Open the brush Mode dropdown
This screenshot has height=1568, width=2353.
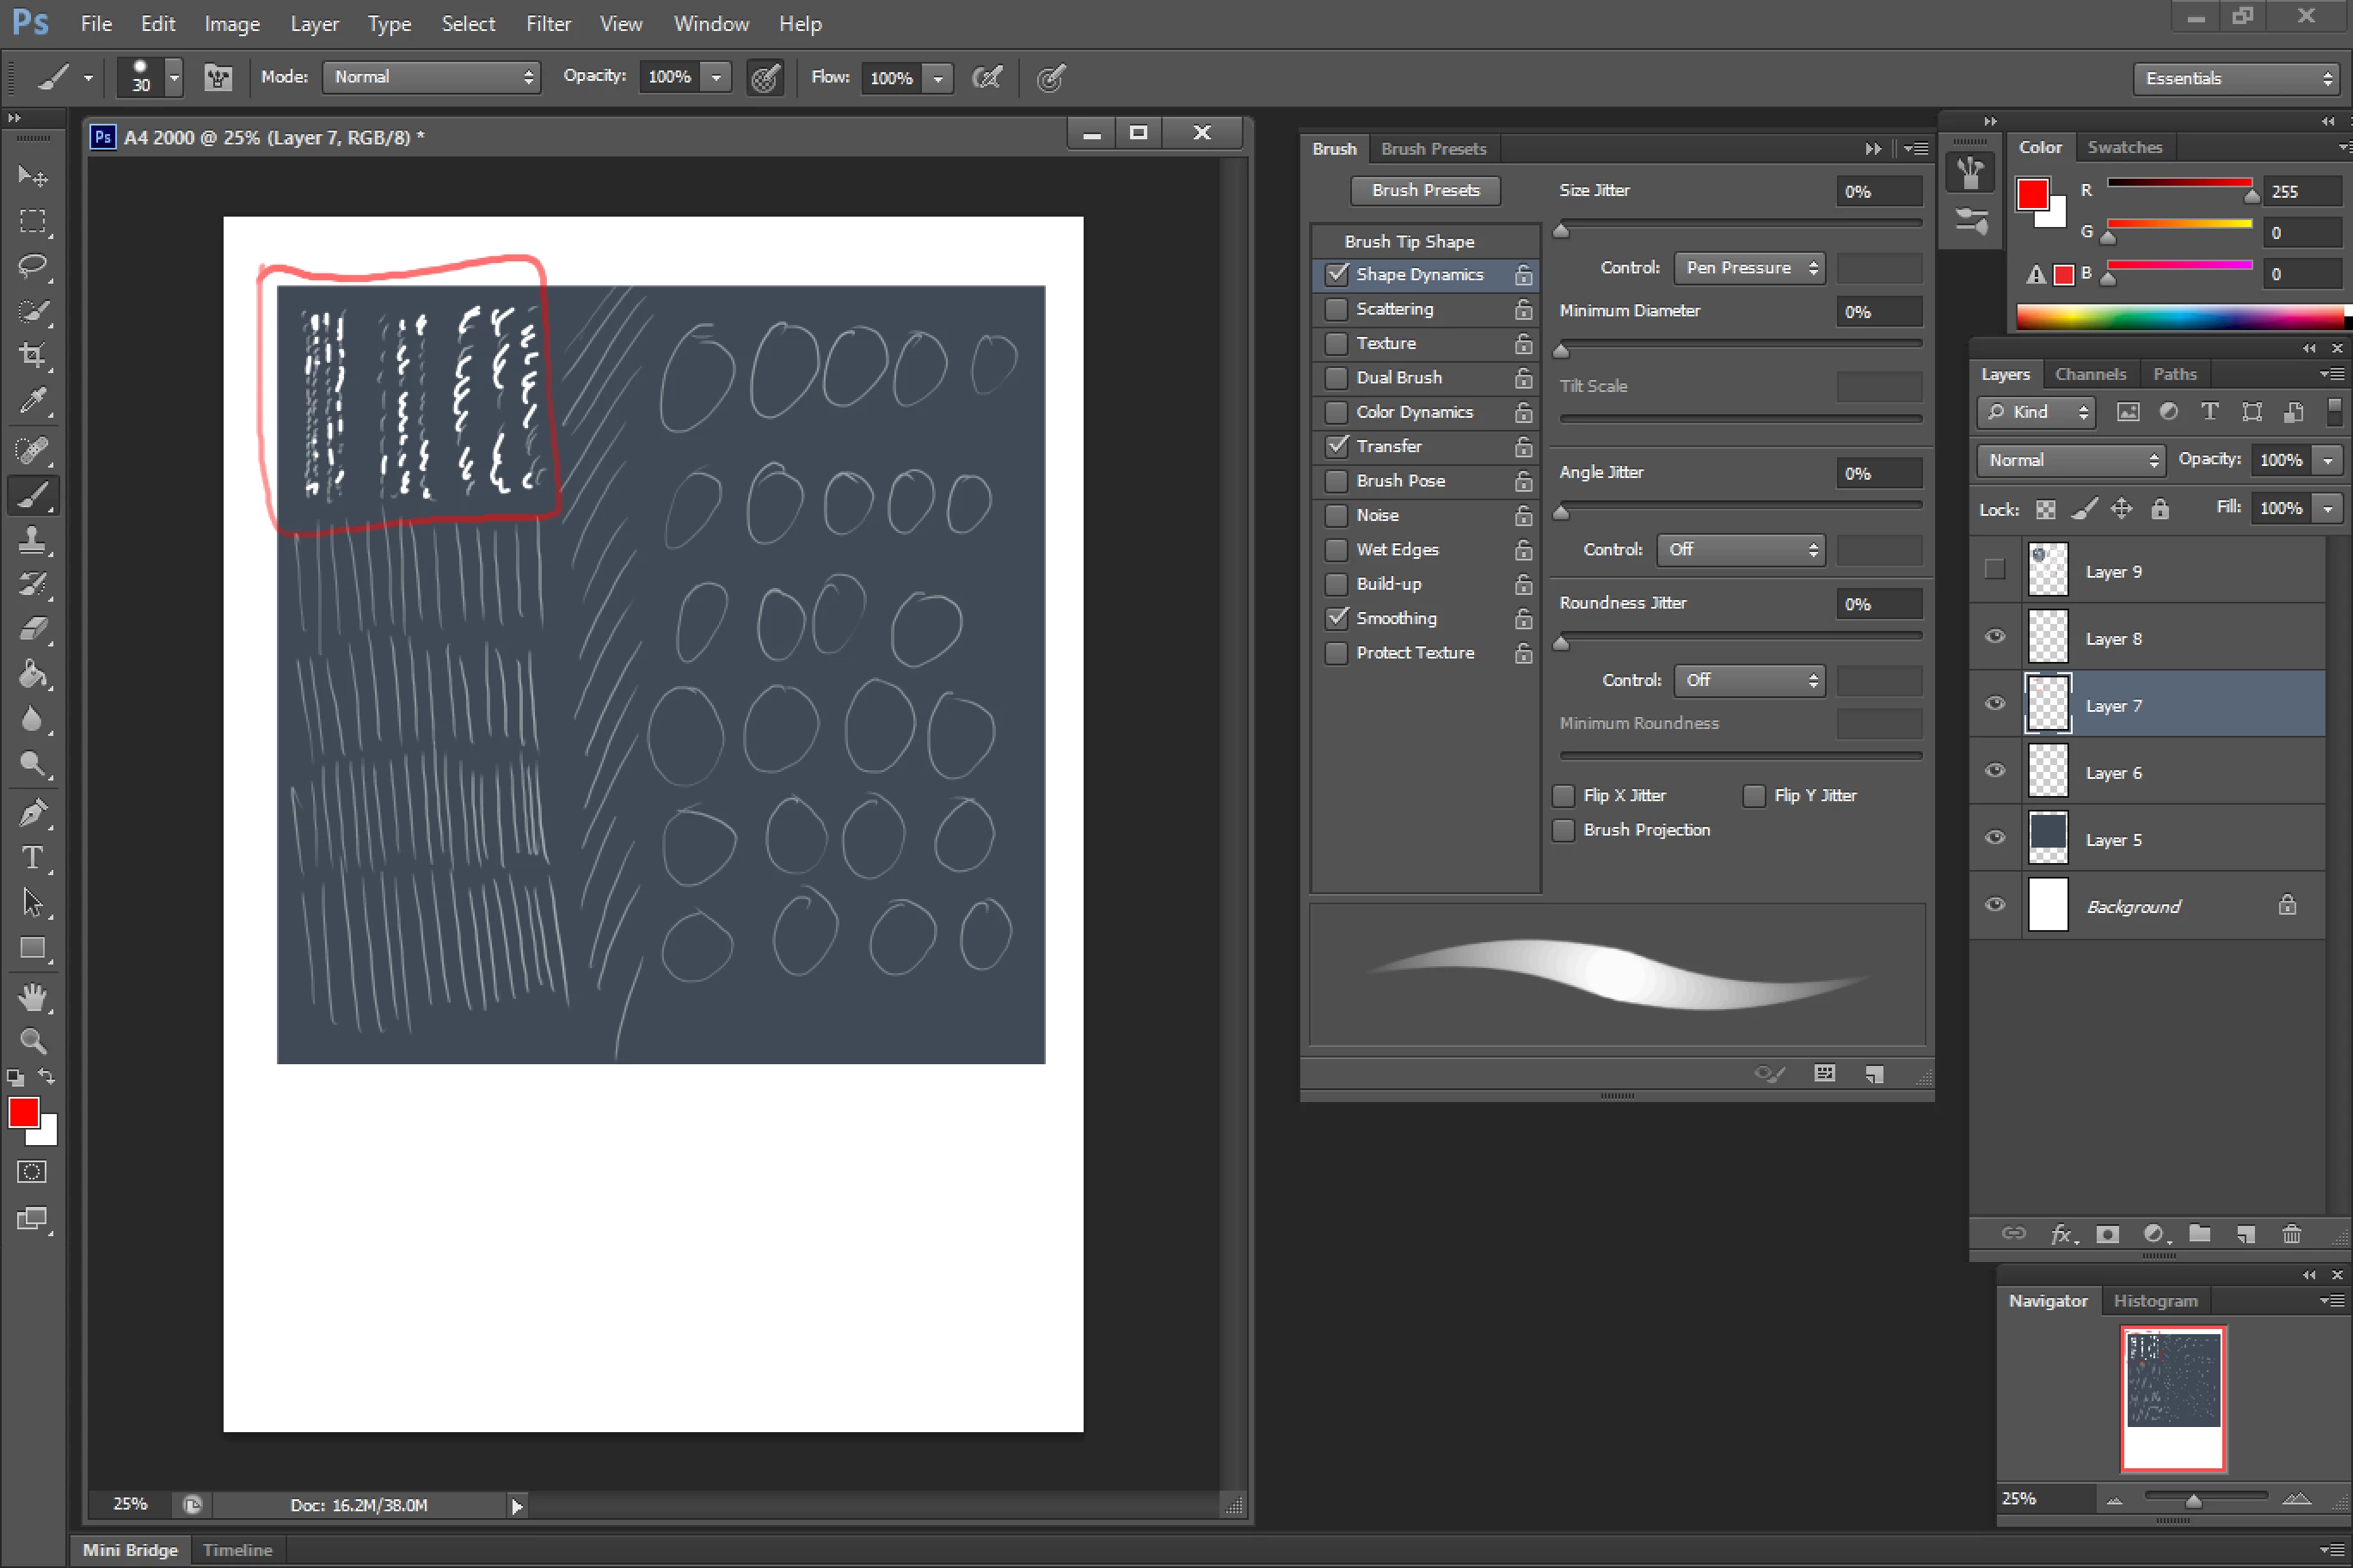(x=431, y=77)
